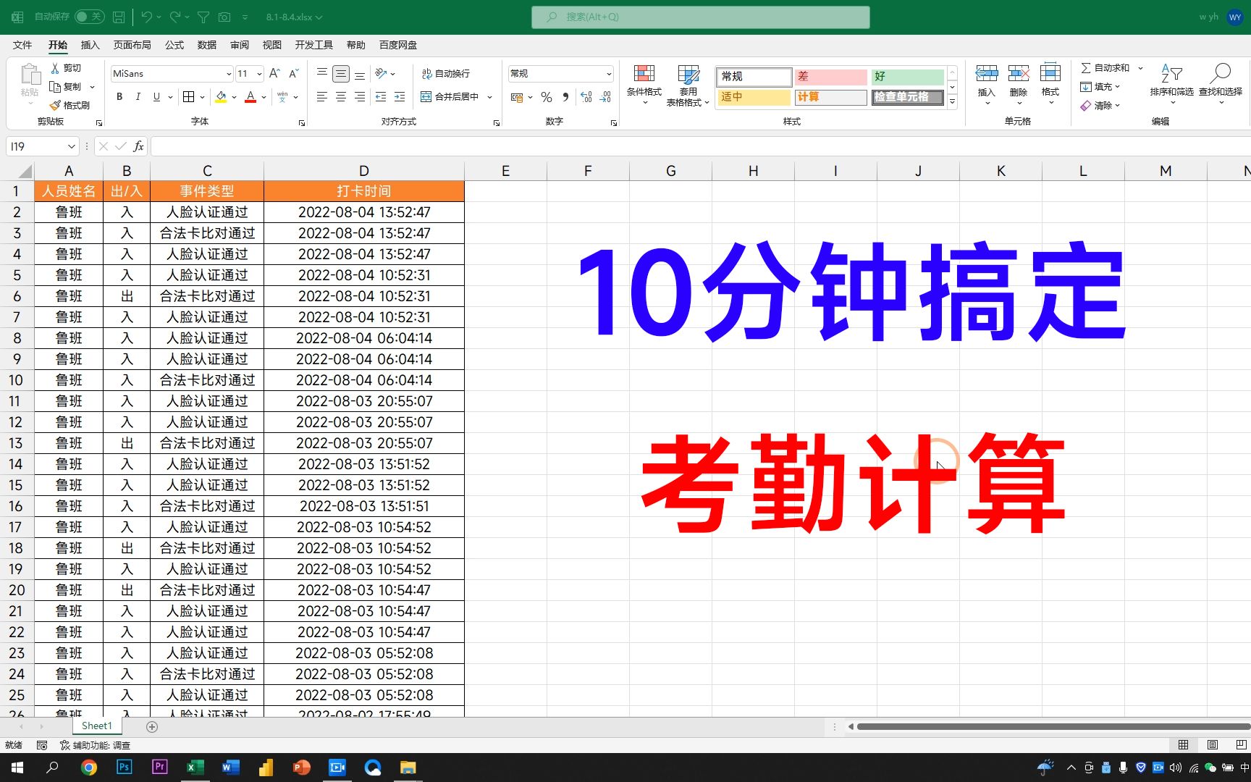Open PowerPoint from the taskbar
Image resolution: width=1251 pixels, height=782 pixels.
click(301, 768)
